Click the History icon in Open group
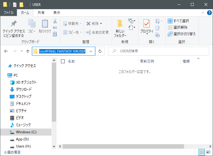Viewport: 213px width, 156px height. click(158, 35)
